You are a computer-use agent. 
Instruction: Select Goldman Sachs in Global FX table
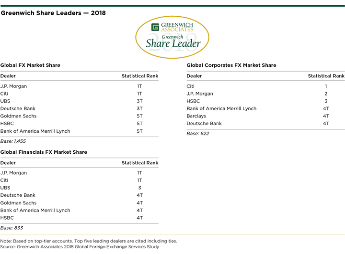(x=19, y=116)
